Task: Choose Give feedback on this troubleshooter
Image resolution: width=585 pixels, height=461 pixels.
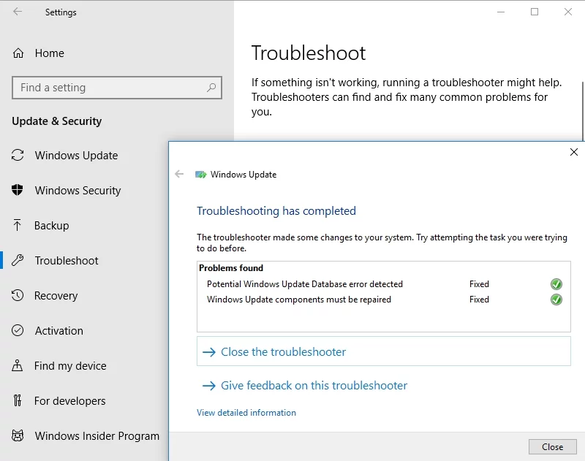Action: tap(314, 386)
